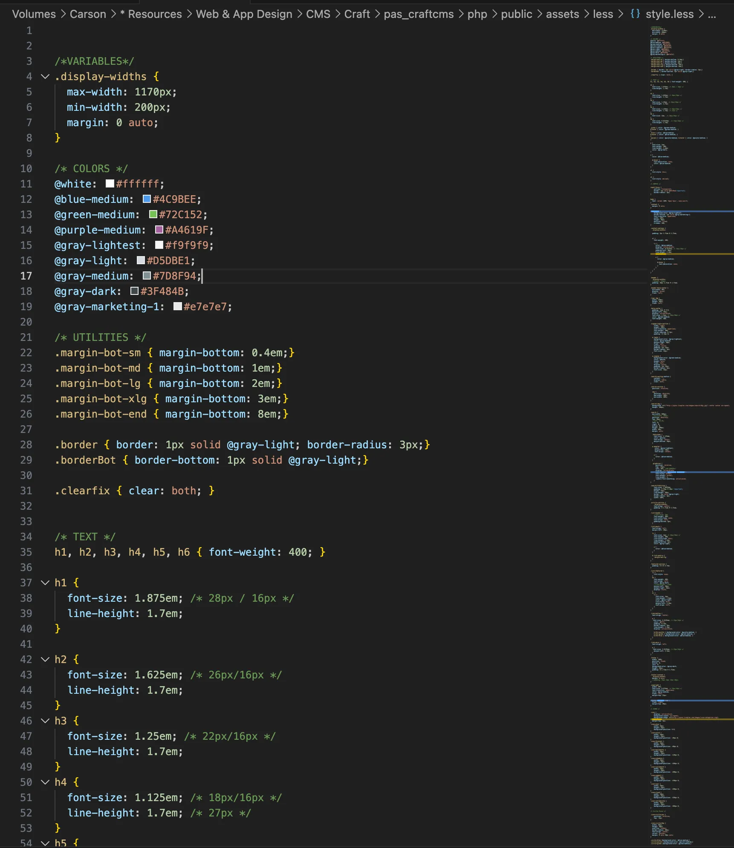Collapse the h4 rule block

45,782
